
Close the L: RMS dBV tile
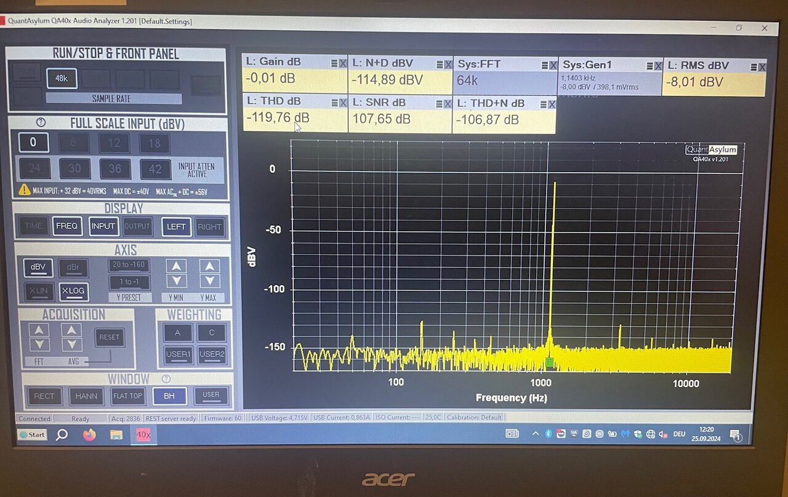click(x=762, y=66)
